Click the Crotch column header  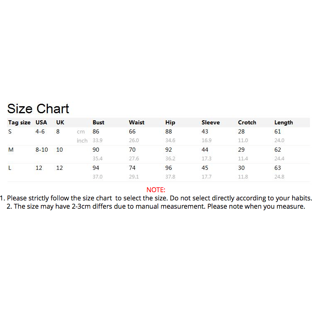coord(247,122)
